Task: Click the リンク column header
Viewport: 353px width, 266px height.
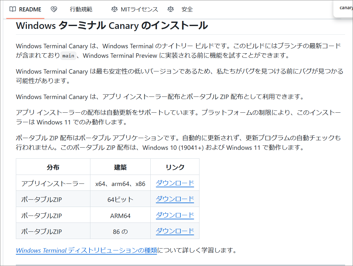Action: [175, 167]
